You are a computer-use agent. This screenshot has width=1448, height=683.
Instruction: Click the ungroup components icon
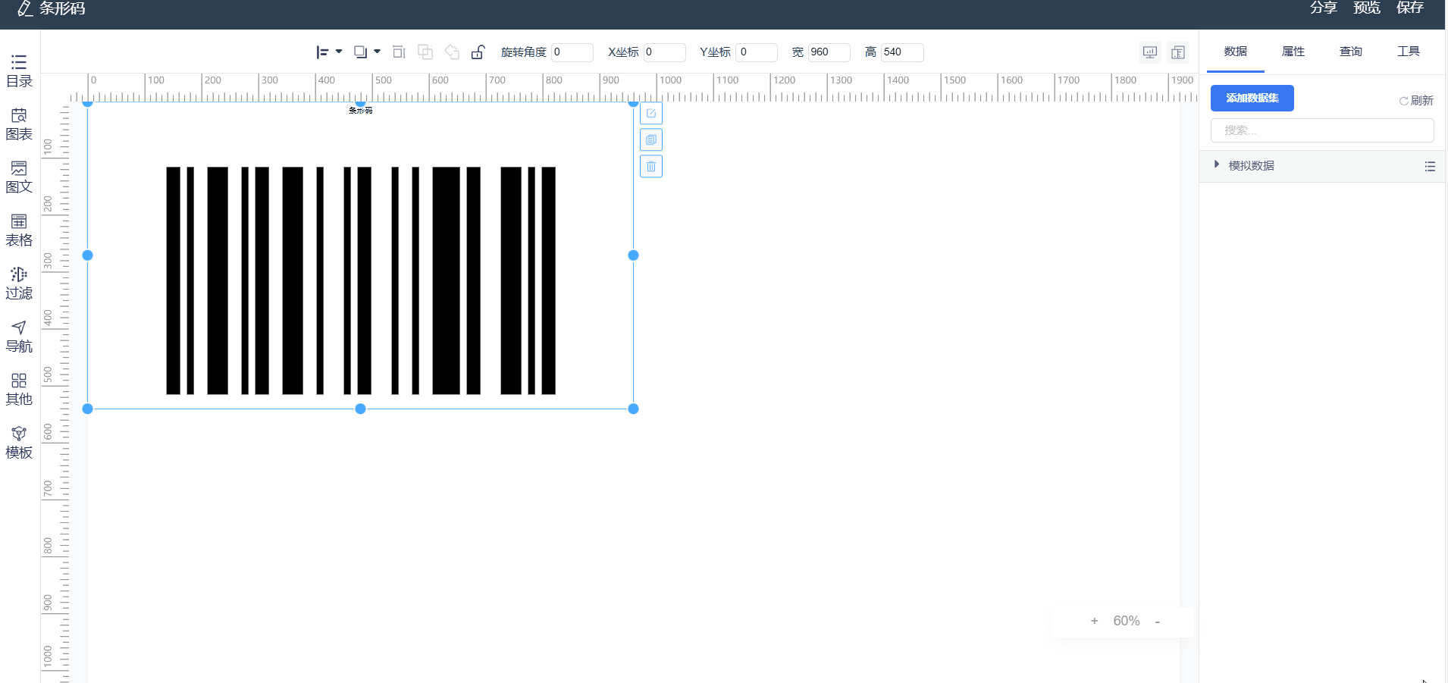(452, 52)
